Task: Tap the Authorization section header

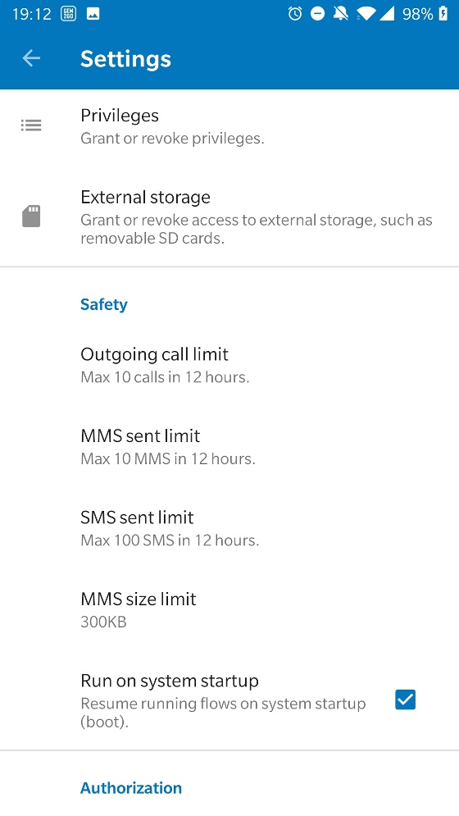Action: [x=131, y=787]
